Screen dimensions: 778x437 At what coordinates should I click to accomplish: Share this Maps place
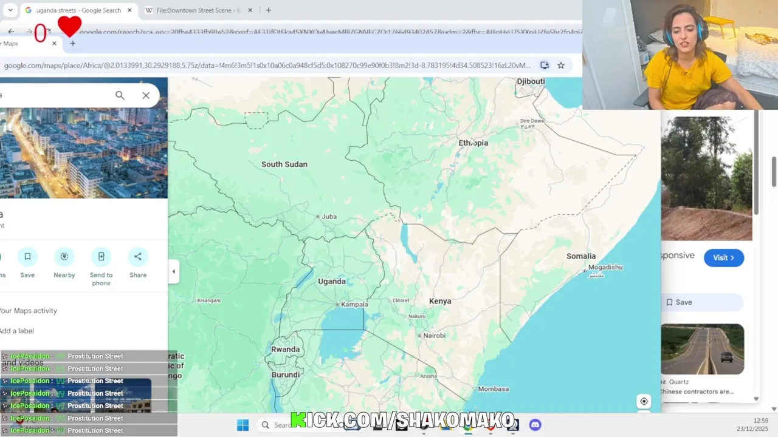tap(138, 263)
